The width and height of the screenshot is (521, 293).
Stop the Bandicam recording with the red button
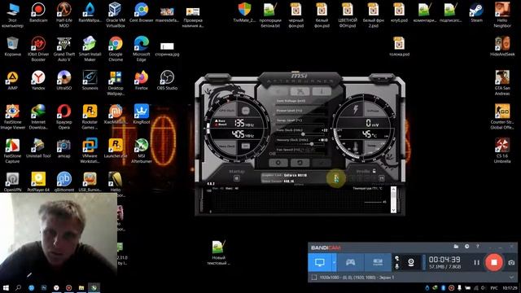(x=494, y=262)
